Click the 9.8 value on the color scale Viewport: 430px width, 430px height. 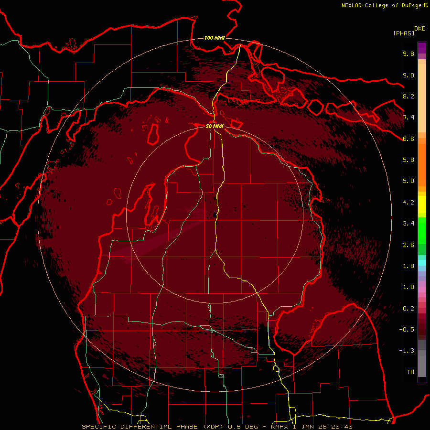[x=408, y=54]
